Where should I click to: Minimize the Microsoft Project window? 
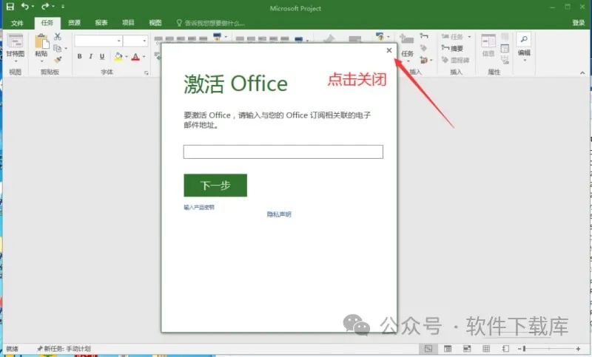(552, 7)
